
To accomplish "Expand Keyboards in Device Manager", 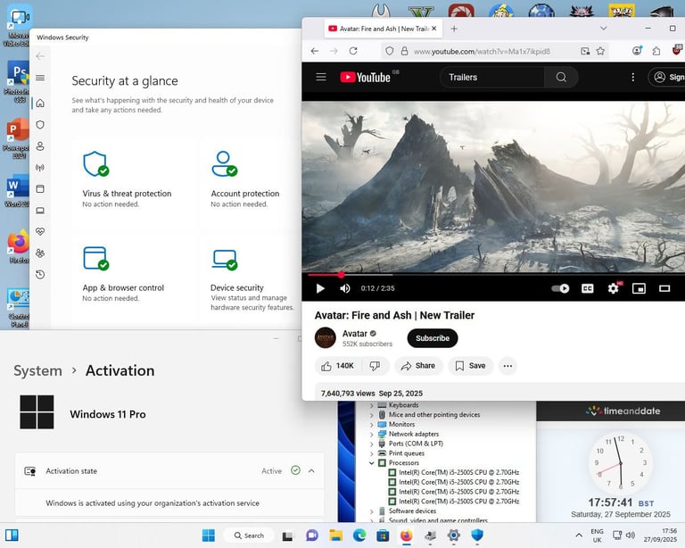I will 372,405.
